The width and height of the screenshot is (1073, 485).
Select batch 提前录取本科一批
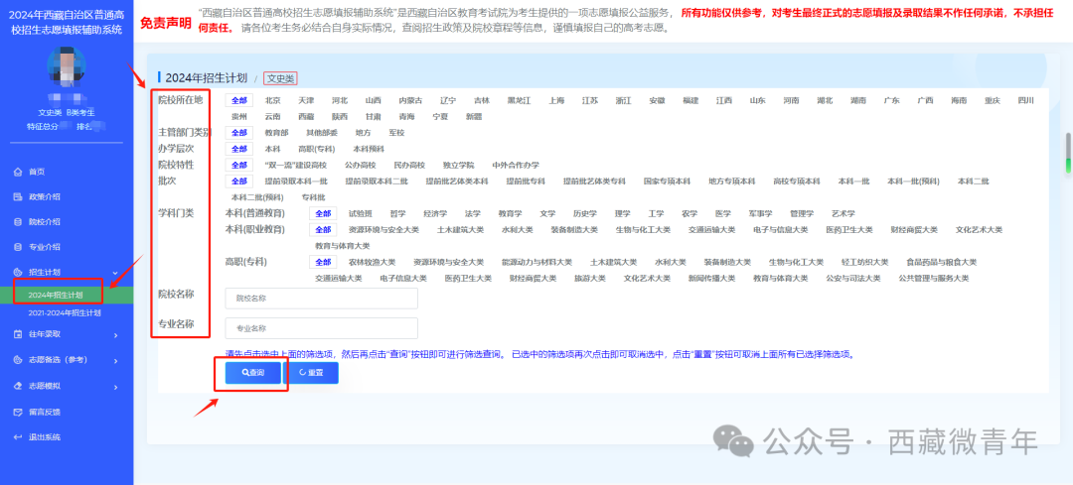[296, 182]
